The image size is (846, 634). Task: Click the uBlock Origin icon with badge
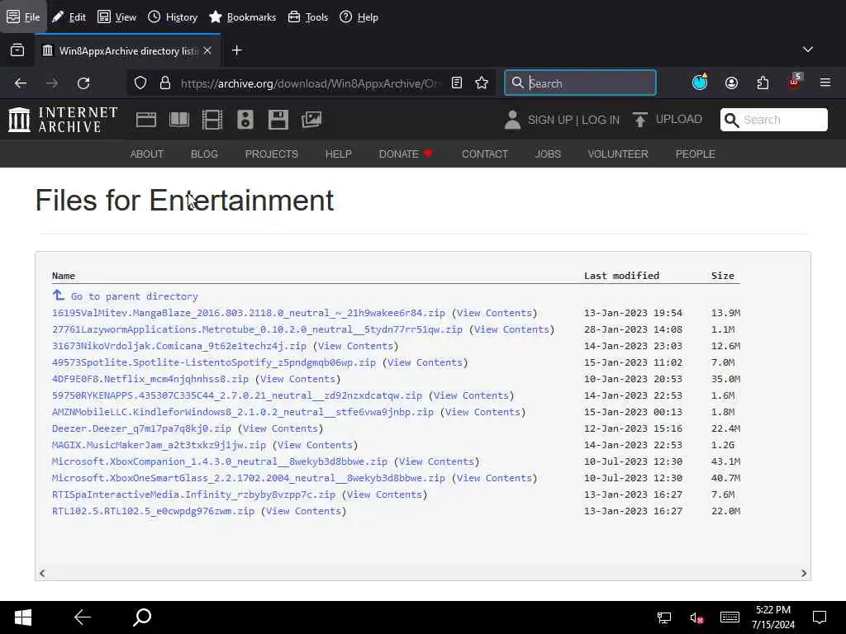tap(794, 82)
